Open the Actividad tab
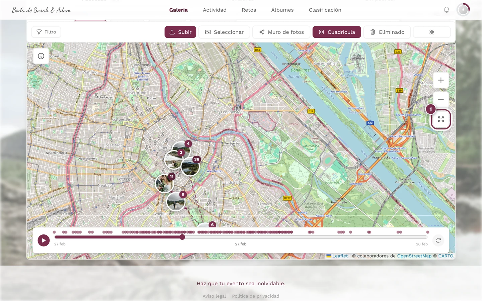This screenshot has height=301, width=482. [215, 10]
